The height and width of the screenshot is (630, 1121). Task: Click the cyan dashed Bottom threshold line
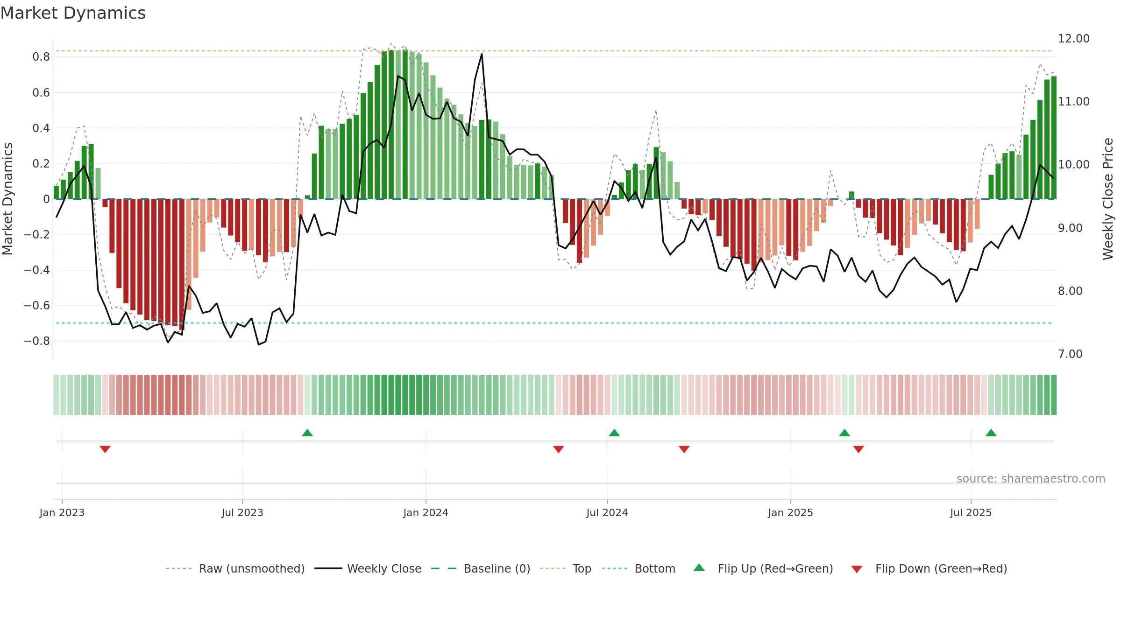click(554, 323)
